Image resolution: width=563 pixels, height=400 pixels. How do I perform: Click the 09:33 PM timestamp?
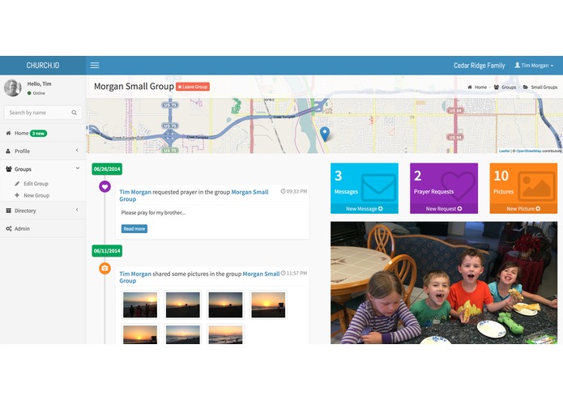[x=294, y=191]
